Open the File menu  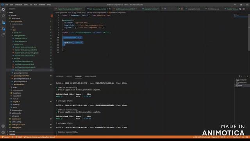[x=7, y=5]
